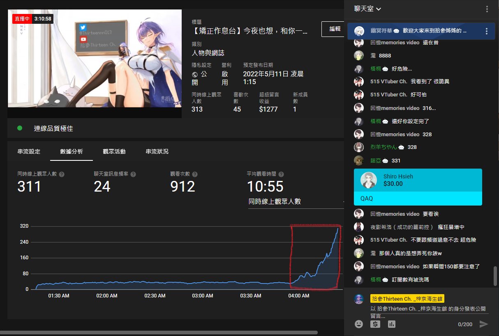Click avatar of 夜影希洛 in chat
Screen dimensions: 499x336
[359, 227]
